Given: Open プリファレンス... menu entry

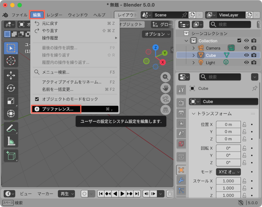Looking at the screenshot, I should pos(57,109).
